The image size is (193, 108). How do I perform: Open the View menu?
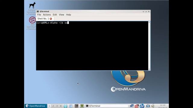tap(62, 15)
